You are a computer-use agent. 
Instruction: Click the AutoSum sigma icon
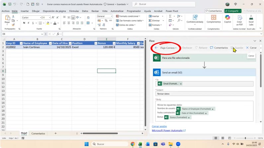tap(170, 16)
